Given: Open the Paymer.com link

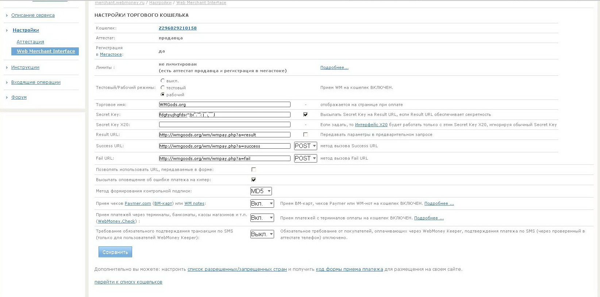Looking at the screenshot, I should click(x=138, y=203).
